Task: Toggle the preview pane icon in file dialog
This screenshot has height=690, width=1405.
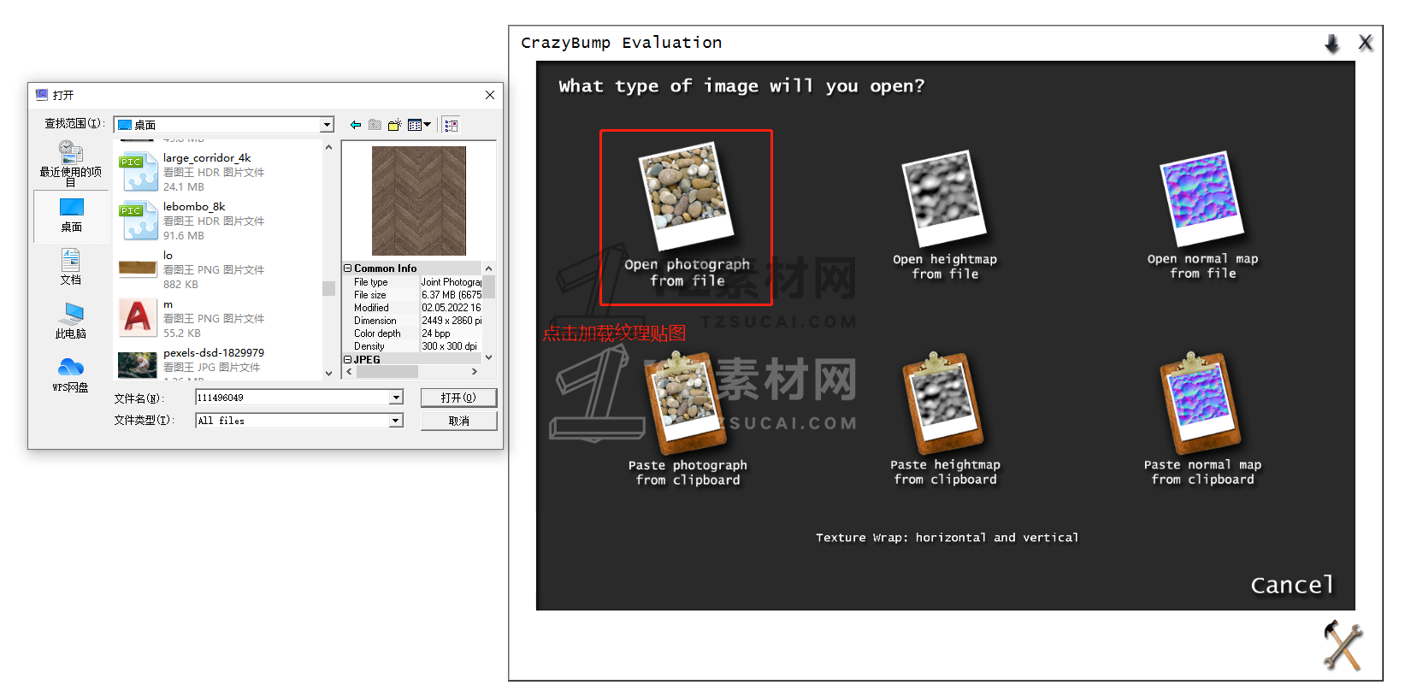Action: [451, 125]
